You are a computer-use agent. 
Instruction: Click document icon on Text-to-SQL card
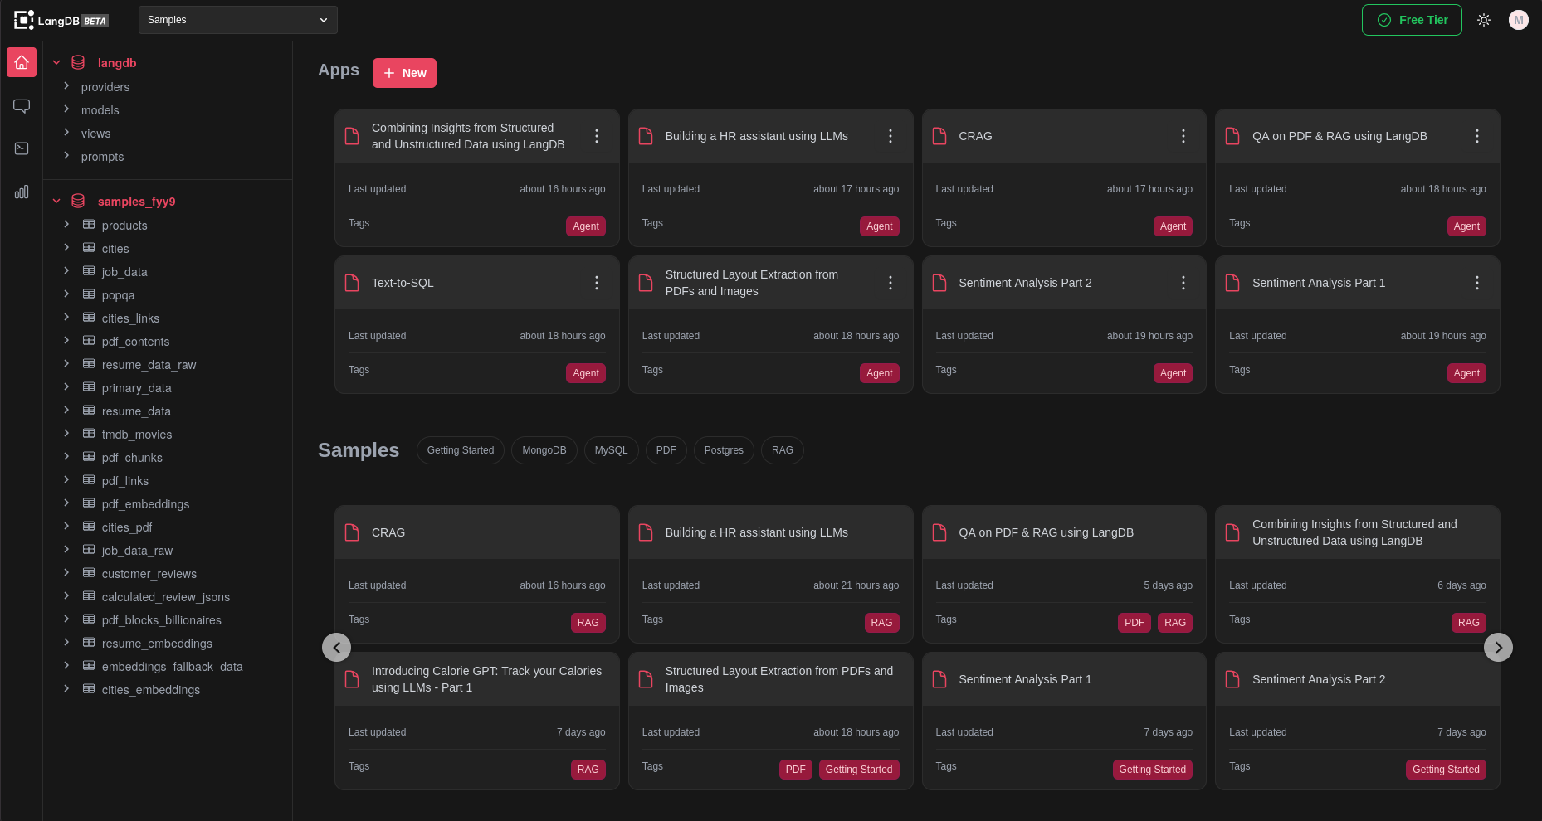click(x=352, y=283)
